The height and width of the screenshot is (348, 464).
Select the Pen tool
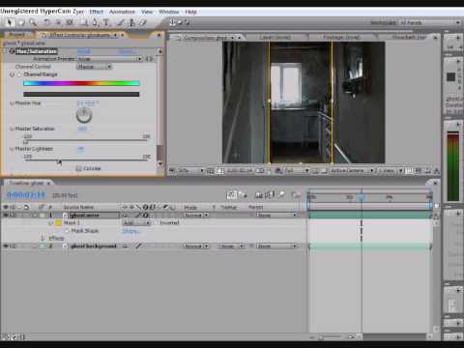95,22
